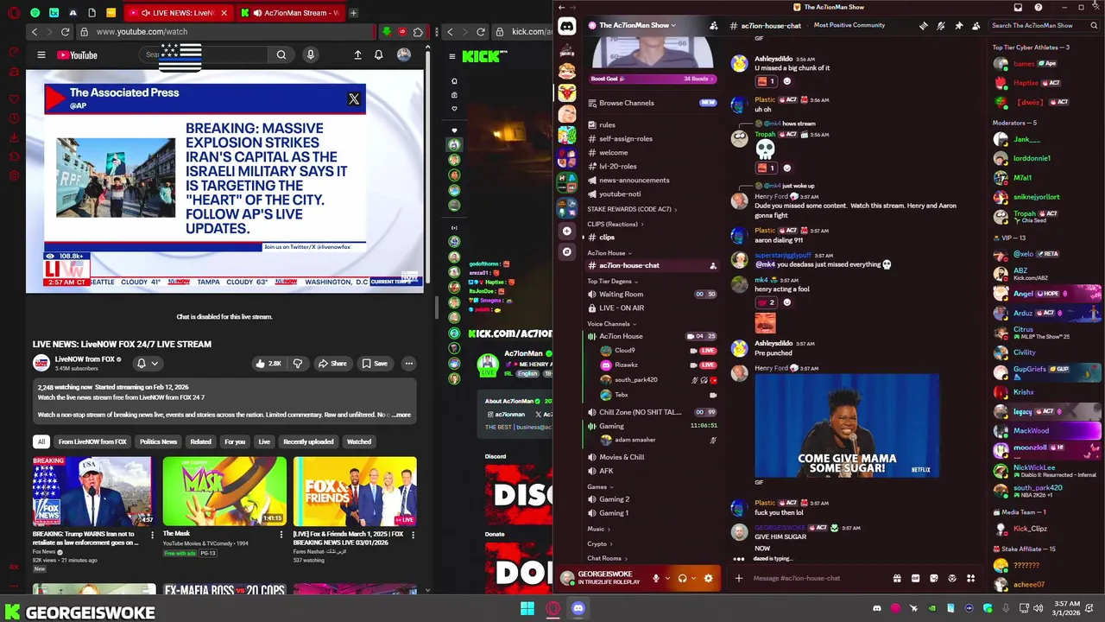
Task: Click the uBlock shield extension icon
Action: click(x=401, y=32)
